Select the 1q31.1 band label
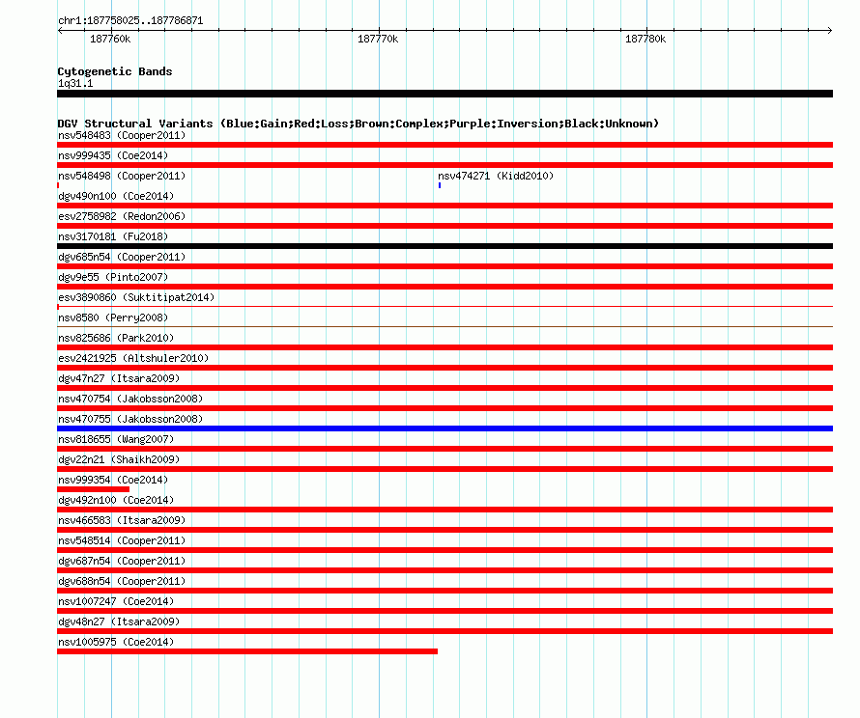Image resolution: width=860 pixels, height=718 pixels. (75, 83)
